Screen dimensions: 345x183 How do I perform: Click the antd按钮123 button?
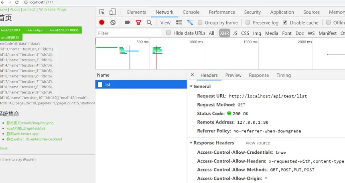click(10, 37)
